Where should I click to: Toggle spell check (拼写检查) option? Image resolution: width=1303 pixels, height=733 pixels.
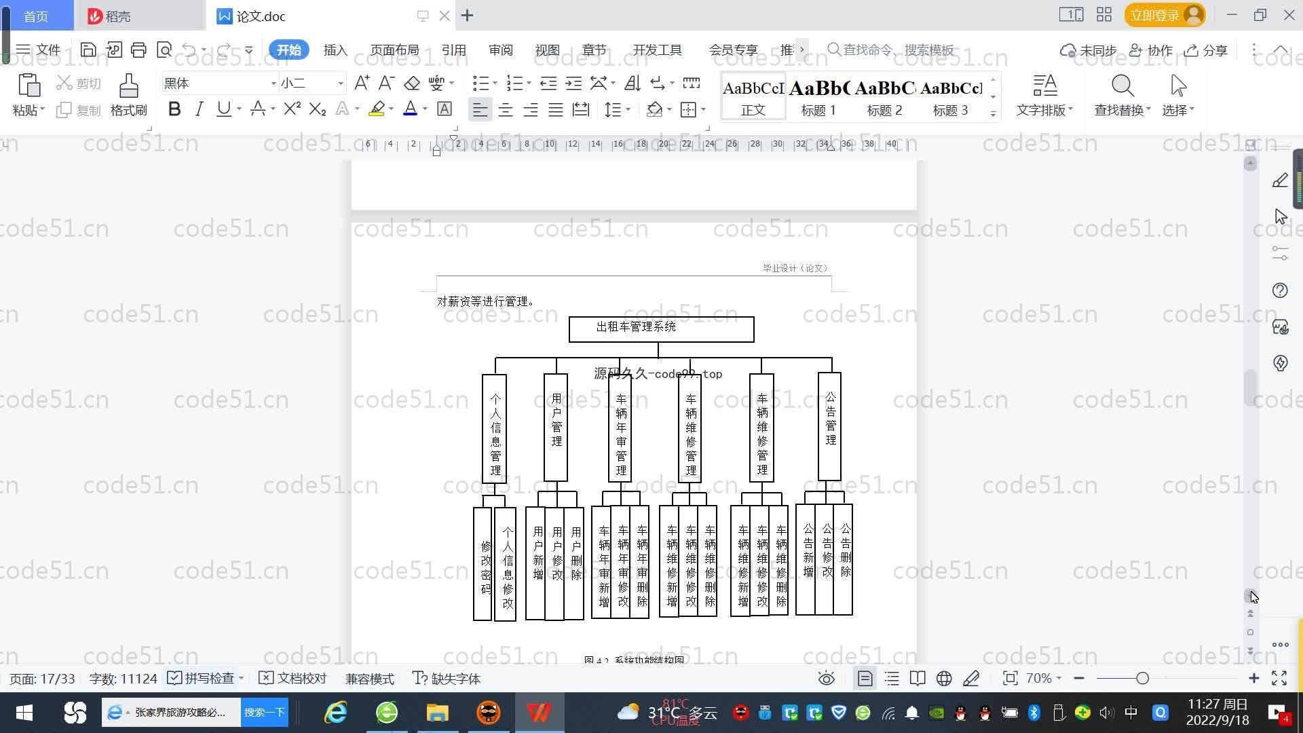202,679
